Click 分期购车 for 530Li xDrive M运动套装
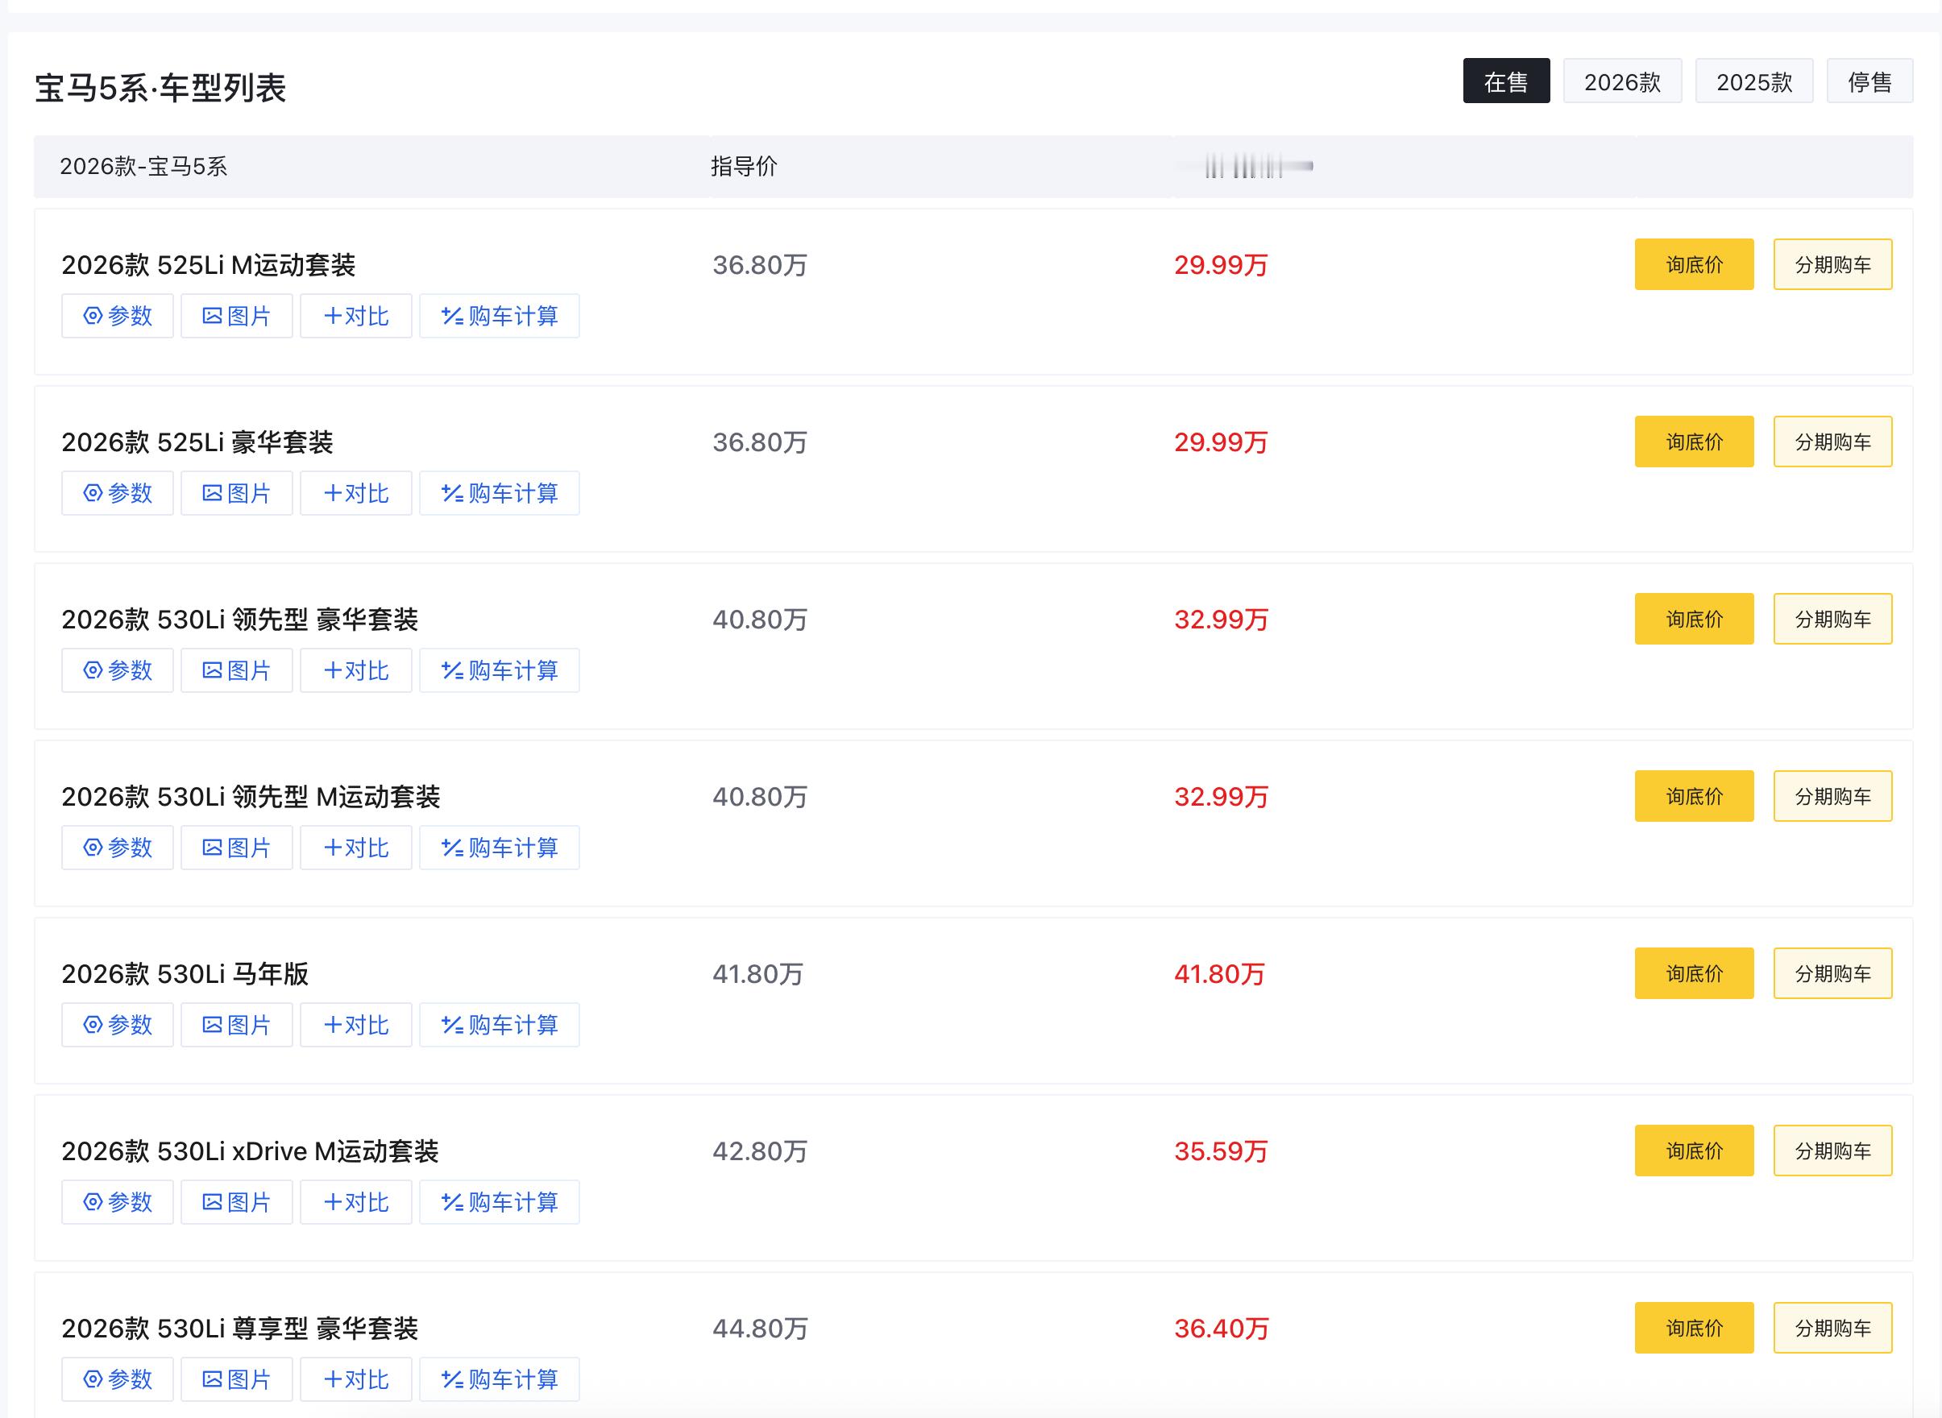This screenshot has width=1942, height=1418. [x=1833, y=1151]
